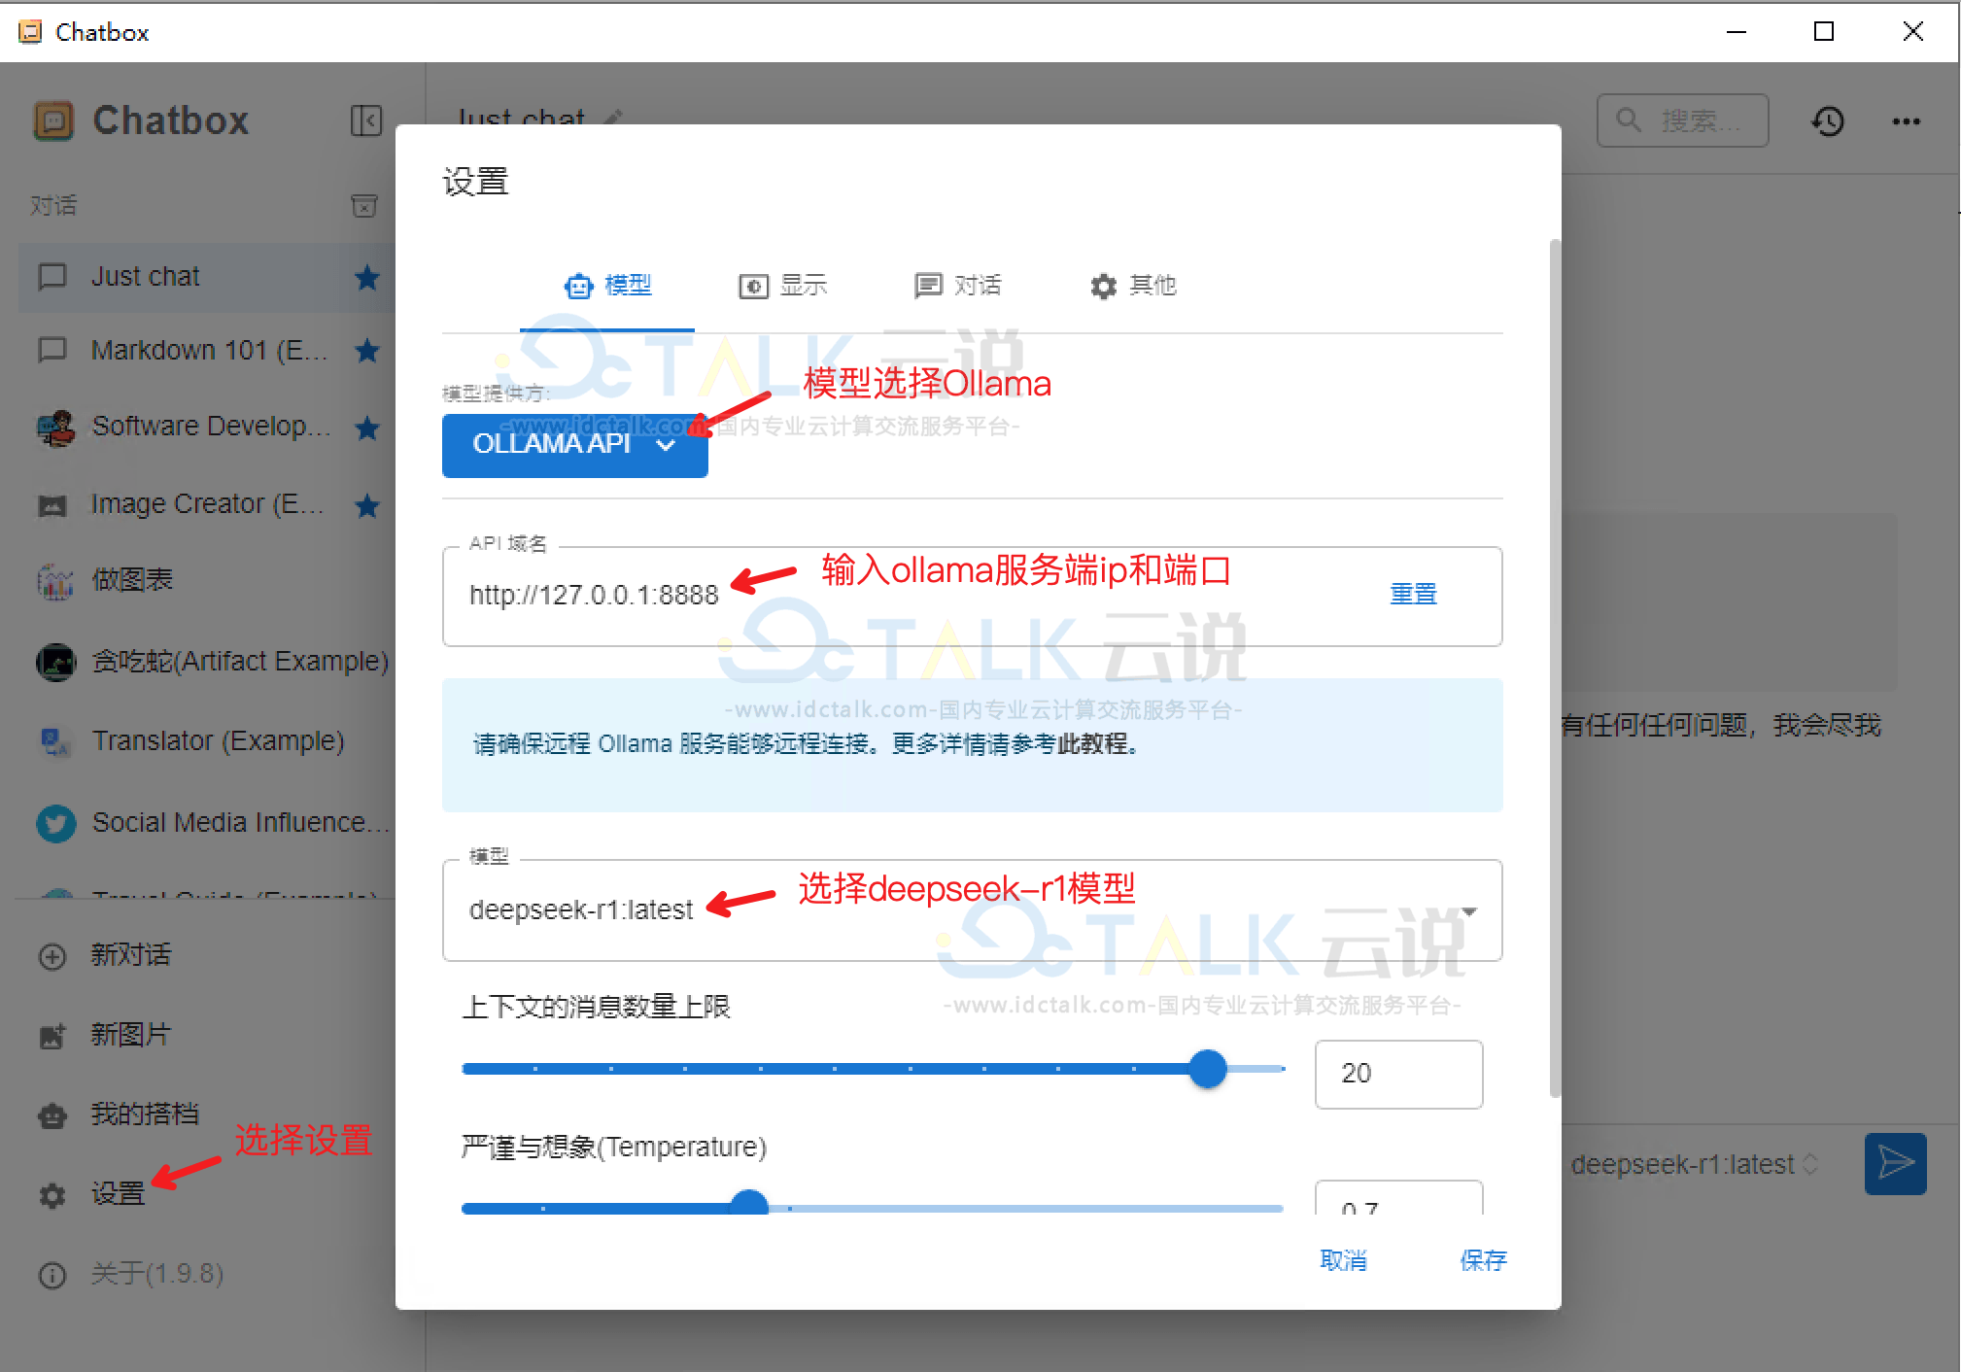Adjust the 上下文的消息数量上限 slider
This screenshot has height=1372, width=1961.
pos(1208,1069)
